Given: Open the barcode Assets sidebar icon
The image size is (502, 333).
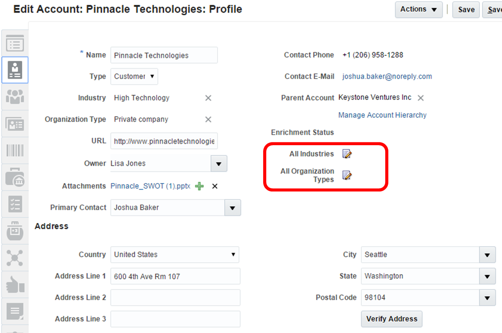Looking at the screenshot, I should pyautogui.click(x=15, y=151).
